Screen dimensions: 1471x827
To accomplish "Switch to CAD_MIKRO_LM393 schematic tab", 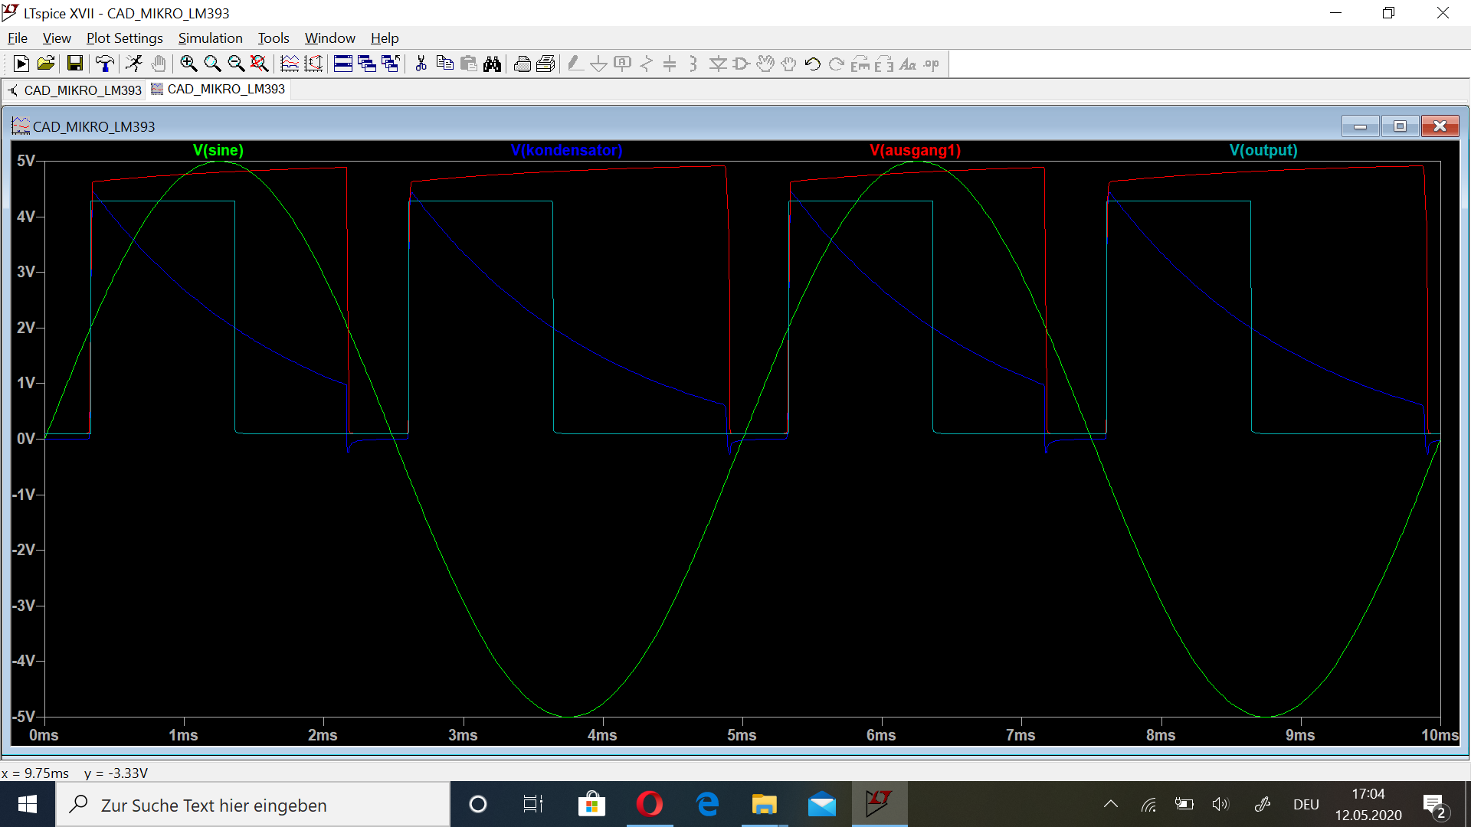I will pyautogui.click(x=74, y=90).
